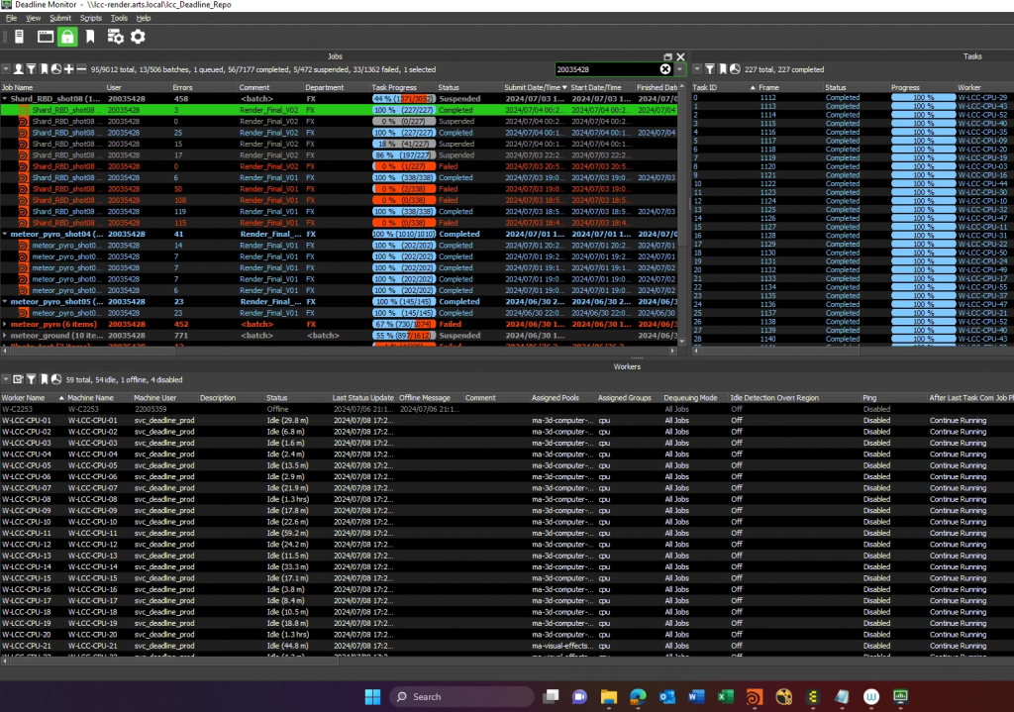Click the pie chart icon in Tasks toolbar
The width and height of the screenshot is (1014, 712).
[736, 69]
